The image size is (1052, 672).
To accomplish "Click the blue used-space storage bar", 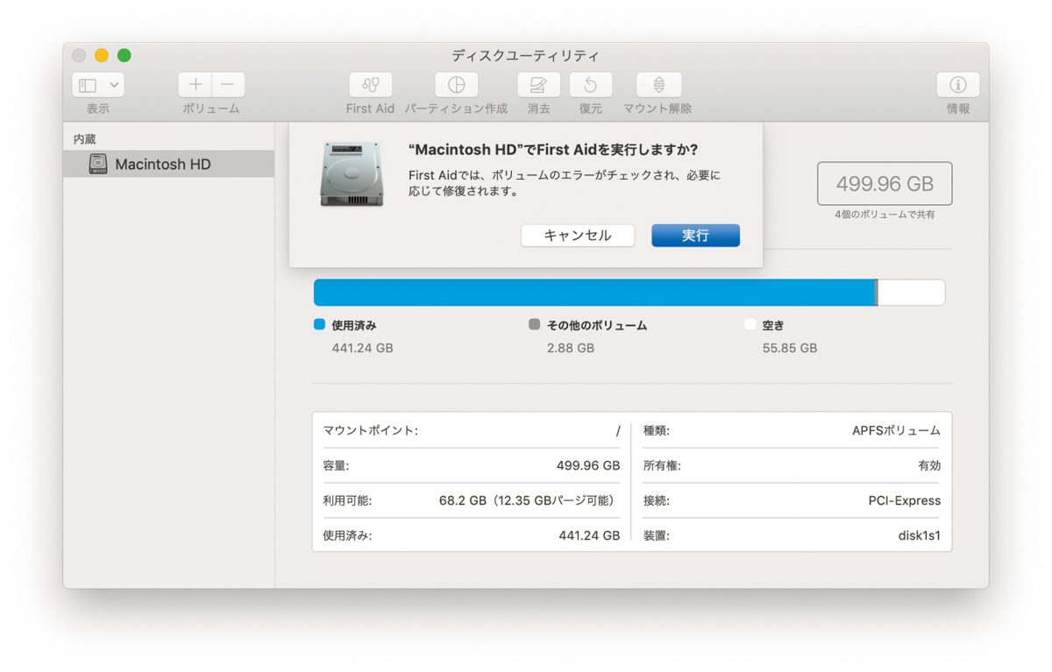I will [594, 293].
